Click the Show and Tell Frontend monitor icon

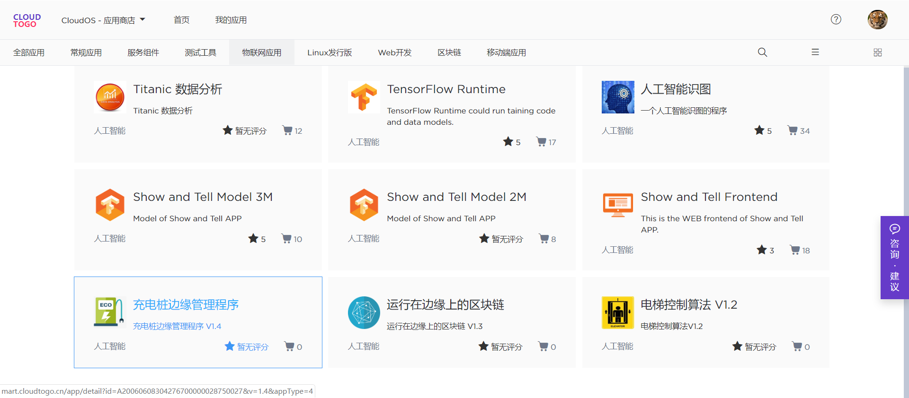(x=617, y=205)
